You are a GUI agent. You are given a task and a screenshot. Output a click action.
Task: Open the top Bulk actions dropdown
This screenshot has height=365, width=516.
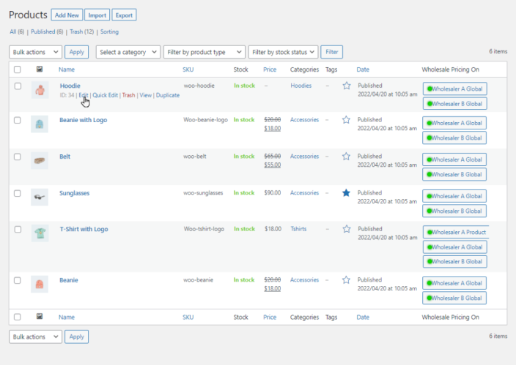tap(35, 52)
